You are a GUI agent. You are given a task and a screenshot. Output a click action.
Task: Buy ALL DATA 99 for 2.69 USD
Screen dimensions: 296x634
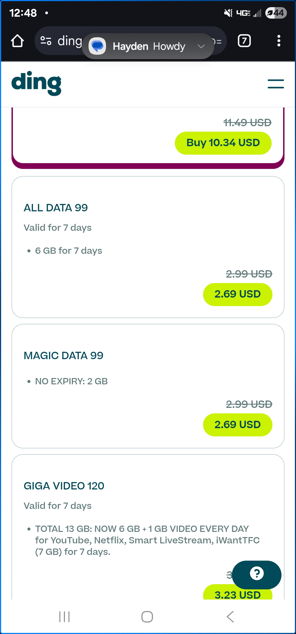click(237, 294)
